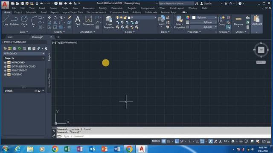Toggle grid display in status bar
Viewport: 273px width, 153px height.
pyautogui.click(x=163, y=142)
